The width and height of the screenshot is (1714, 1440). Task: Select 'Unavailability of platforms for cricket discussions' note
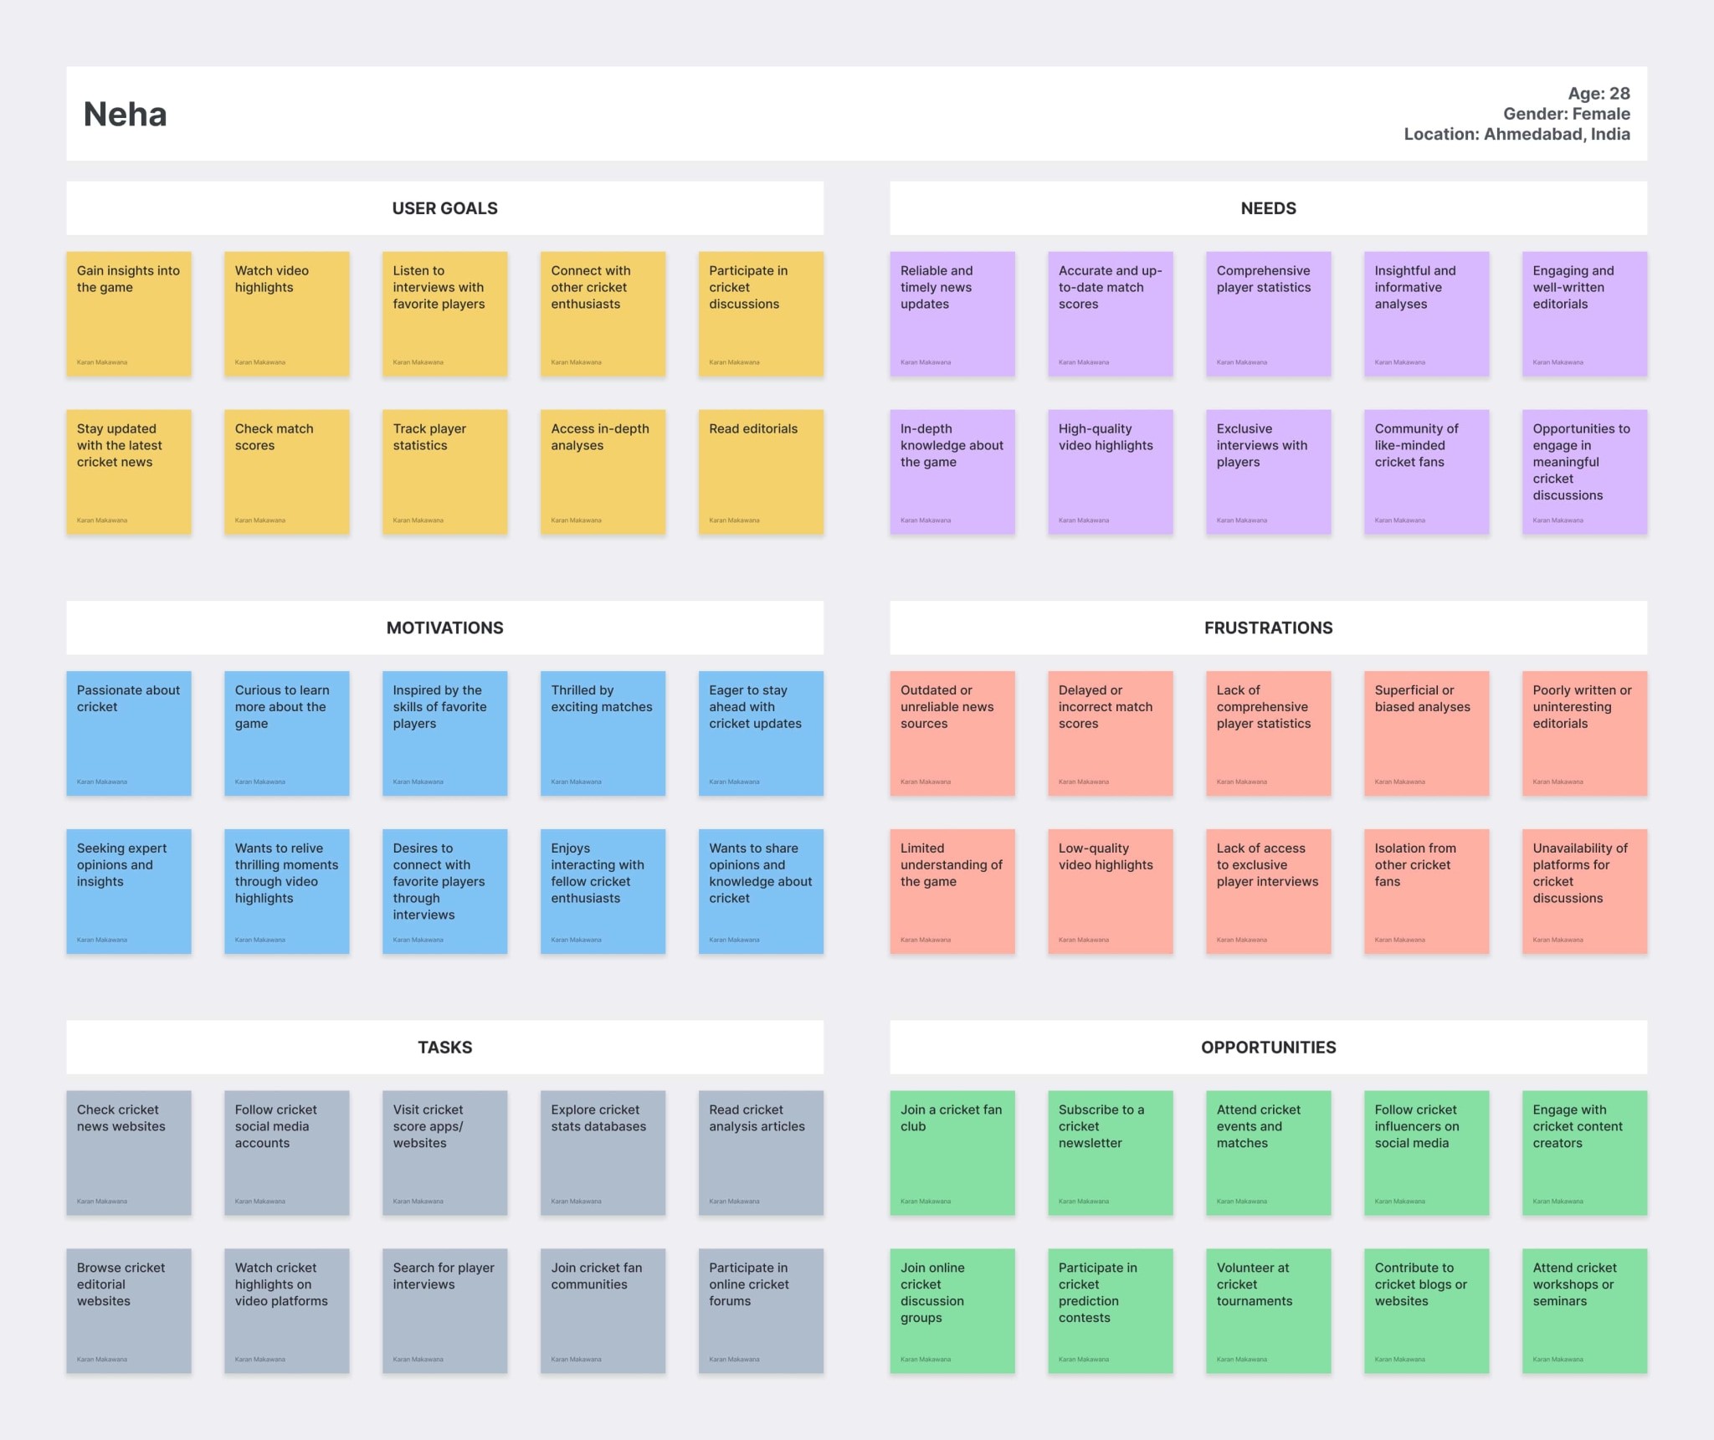pos(1585,891)
